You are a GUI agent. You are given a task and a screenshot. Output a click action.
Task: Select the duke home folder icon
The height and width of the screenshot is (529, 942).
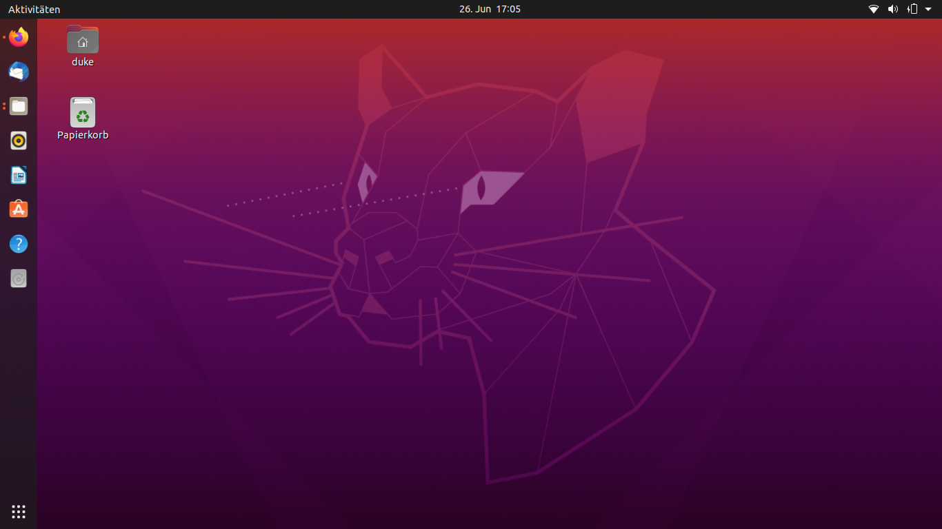click(83, 40)
